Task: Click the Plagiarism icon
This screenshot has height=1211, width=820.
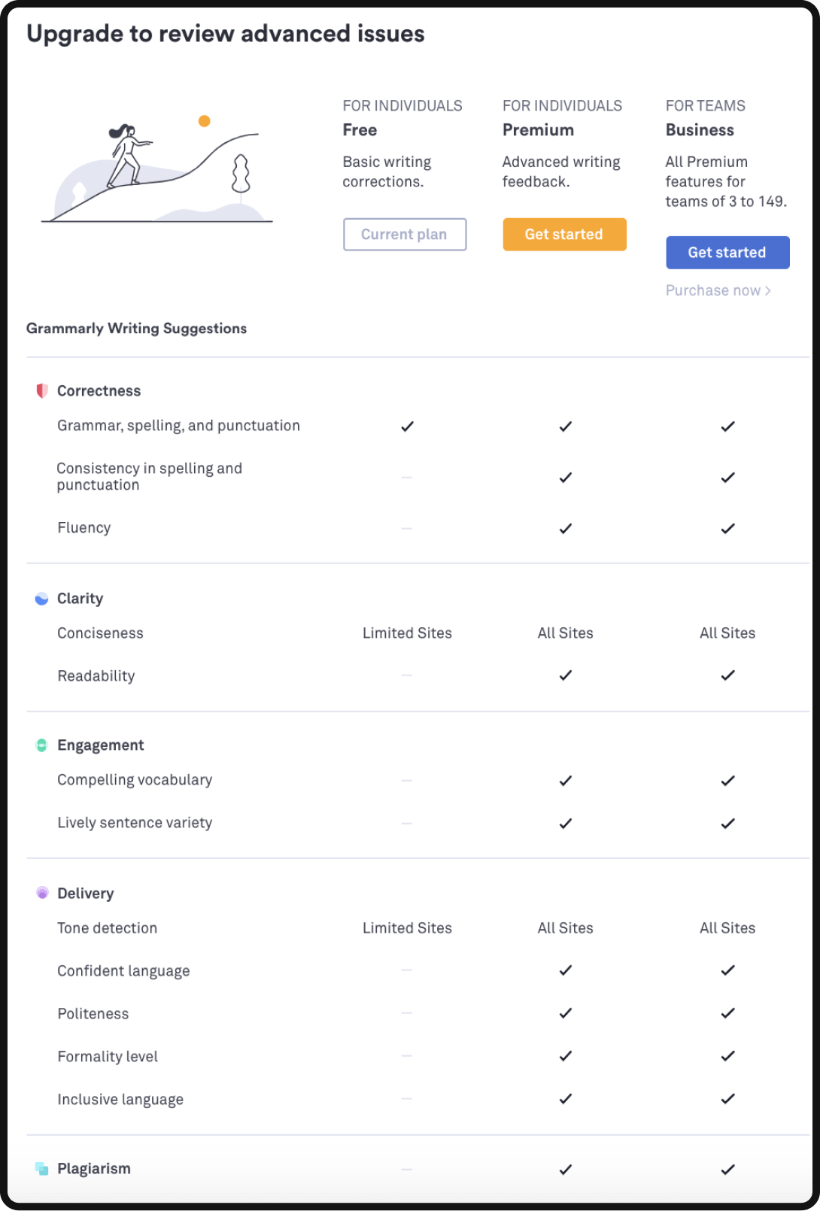Action: pos(42,1169)
